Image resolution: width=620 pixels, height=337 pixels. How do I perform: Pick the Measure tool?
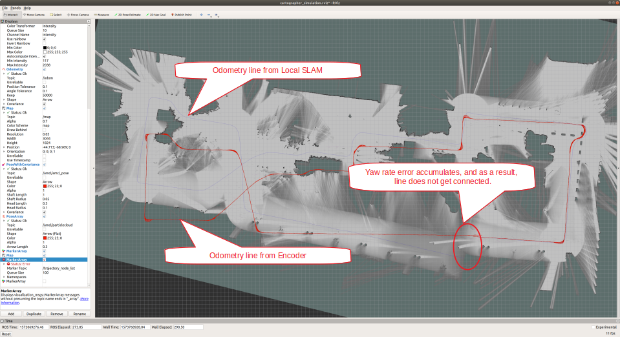click(102, 15)
